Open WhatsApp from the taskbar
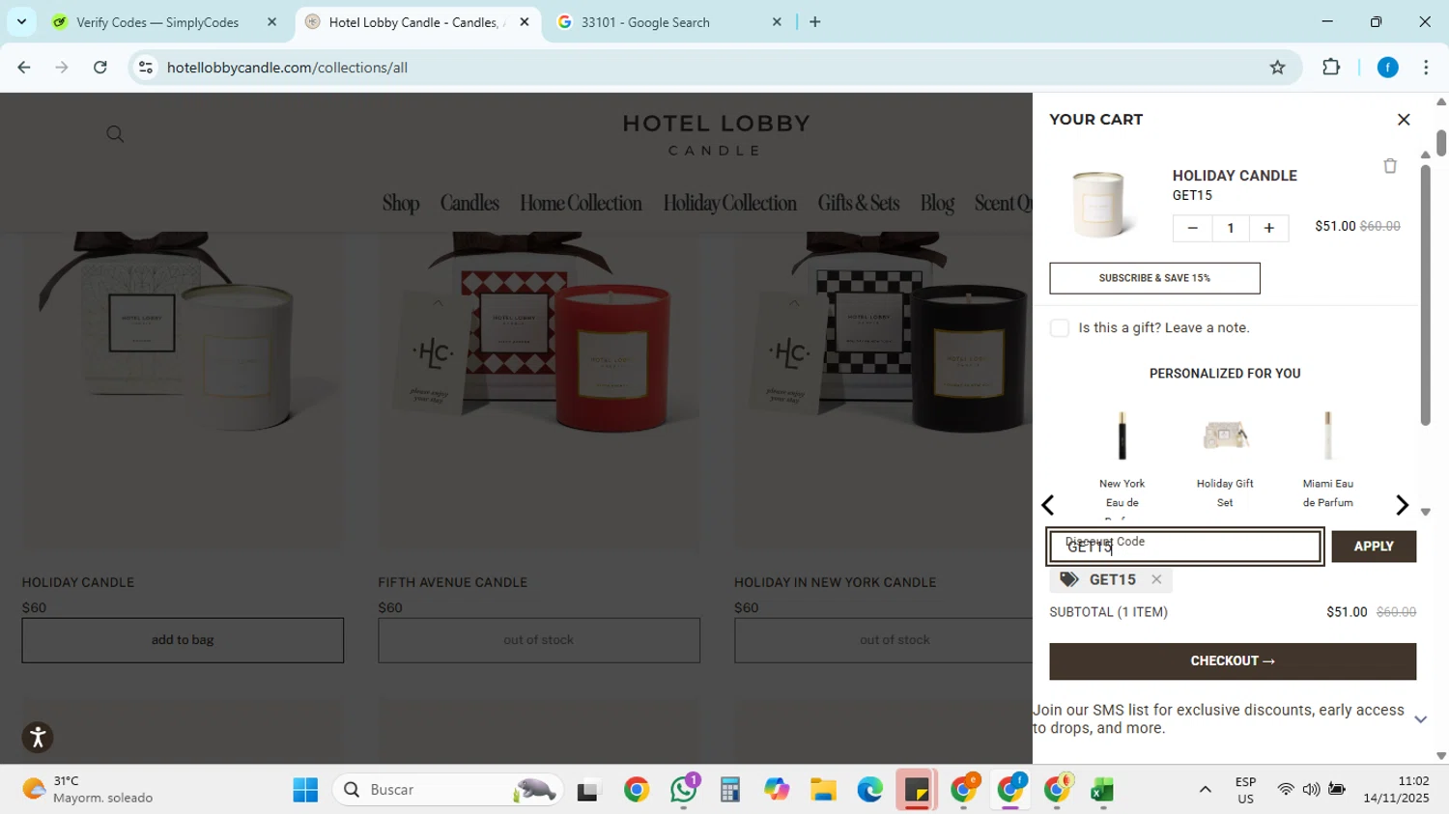1449x814 pixels. 684,790
